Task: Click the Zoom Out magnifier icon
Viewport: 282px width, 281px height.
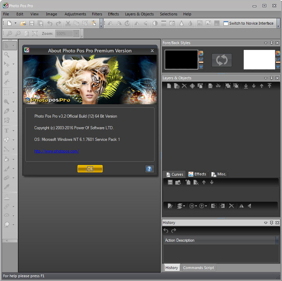Action: coord(18,33)
